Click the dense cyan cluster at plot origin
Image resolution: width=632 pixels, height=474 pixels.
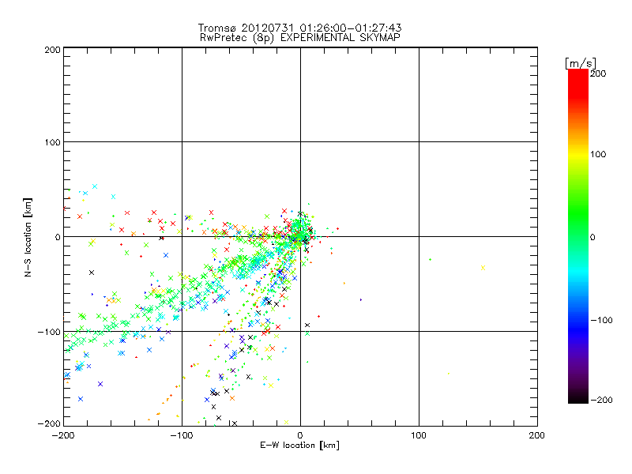299,231
